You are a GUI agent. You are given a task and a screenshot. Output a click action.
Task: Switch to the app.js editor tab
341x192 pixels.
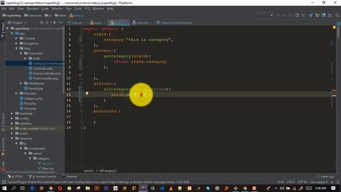coord(98,22)
